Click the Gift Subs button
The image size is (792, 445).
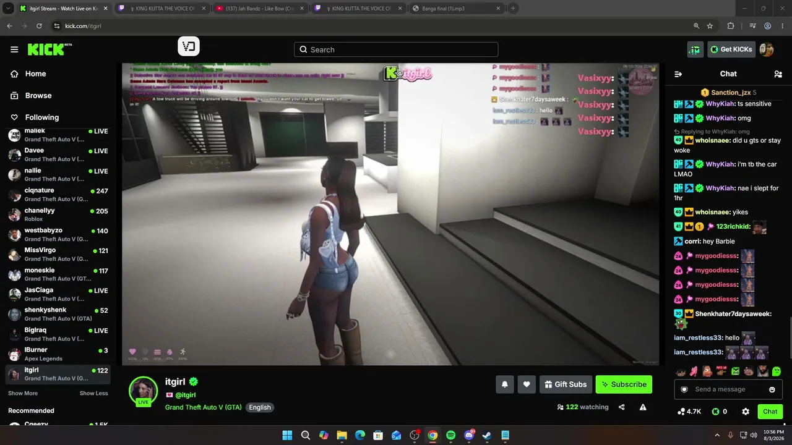[566, 384]
